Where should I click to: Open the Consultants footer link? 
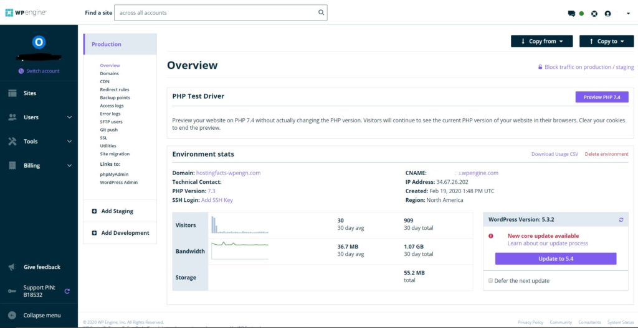click(x=589, y=322)
